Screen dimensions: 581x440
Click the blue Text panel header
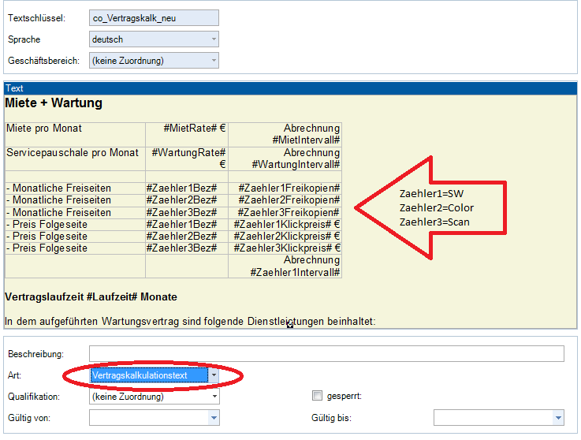click(290, 88)
